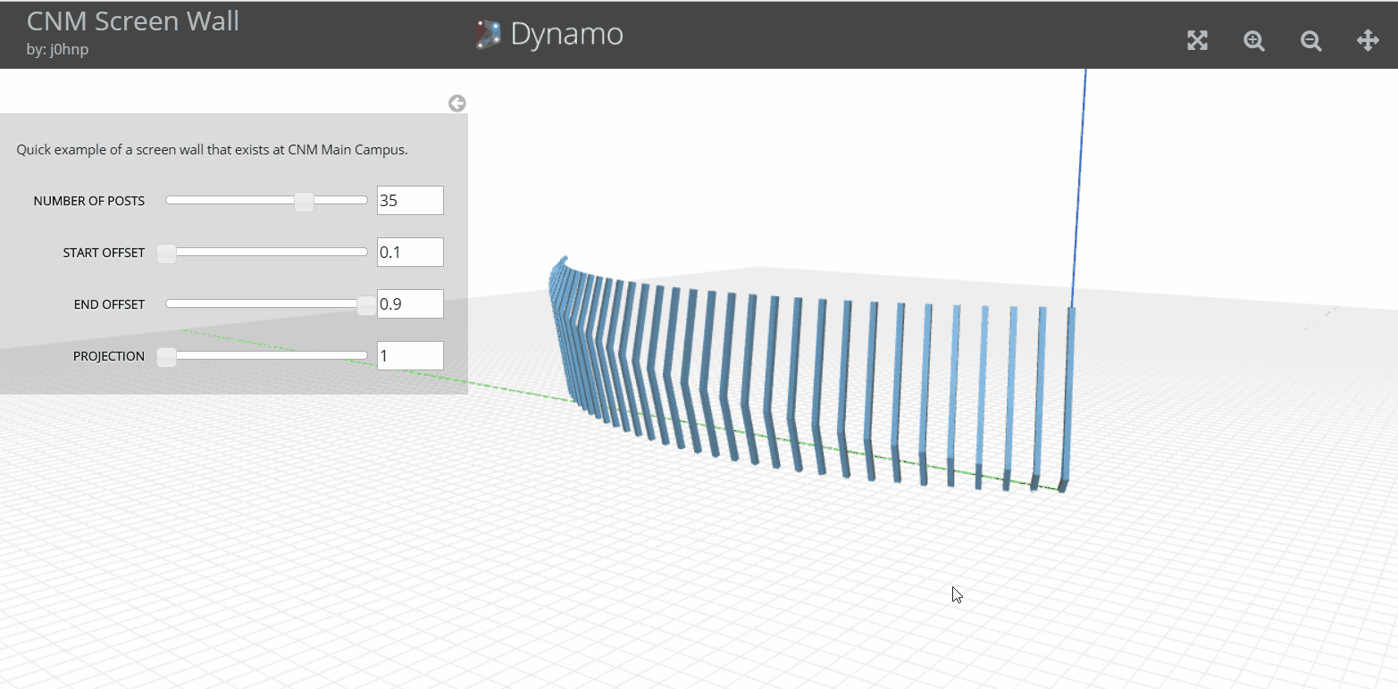Viewport: 1398px width, 689px height.
Task: Click the Number of Posts slider handle
Action: coord(304,201)
